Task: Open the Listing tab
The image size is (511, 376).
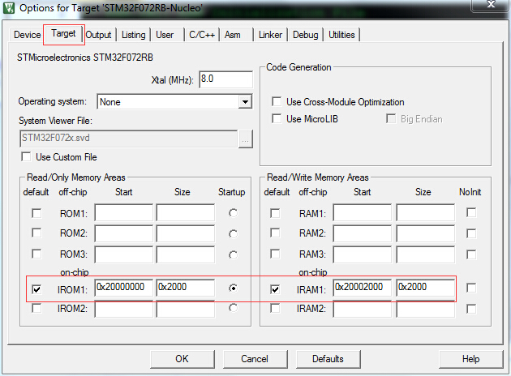Action: 133,35
